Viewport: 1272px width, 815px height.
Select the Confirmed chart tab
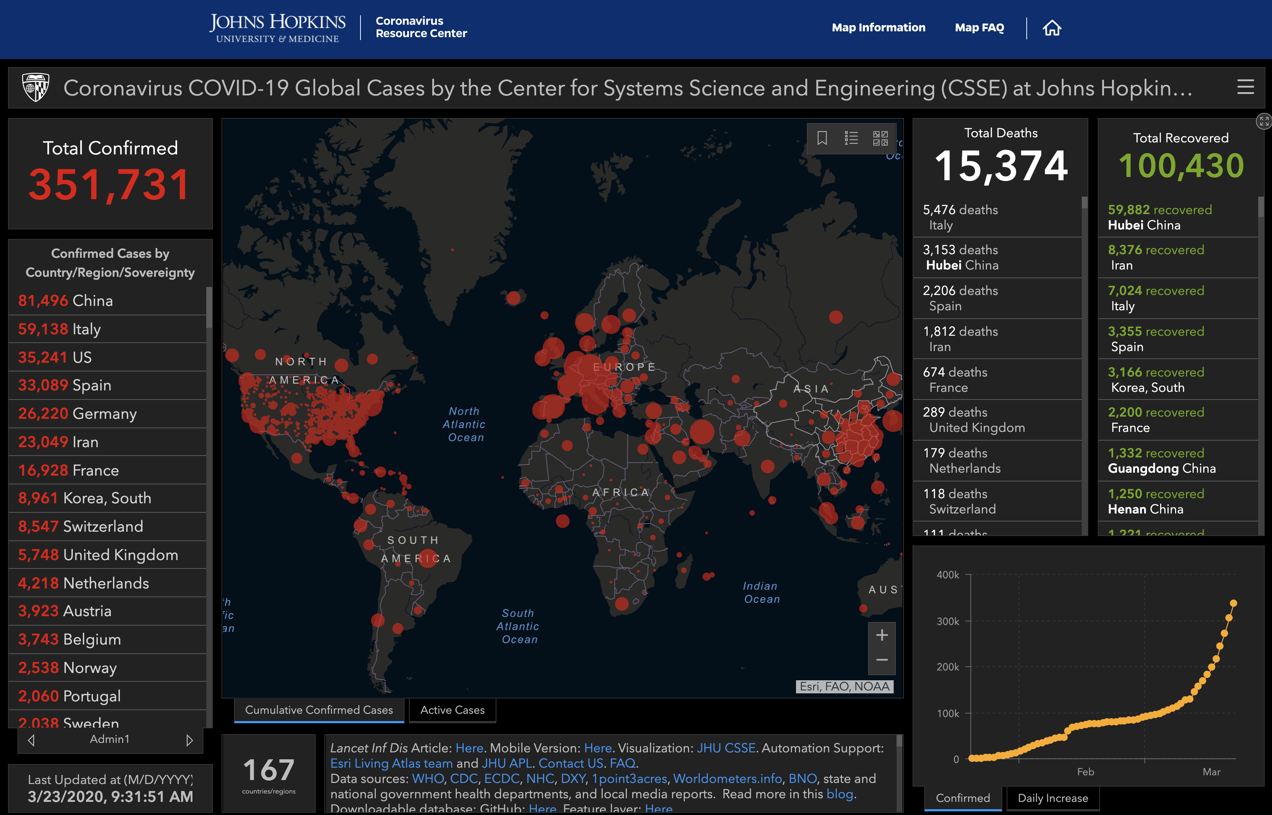962,798
